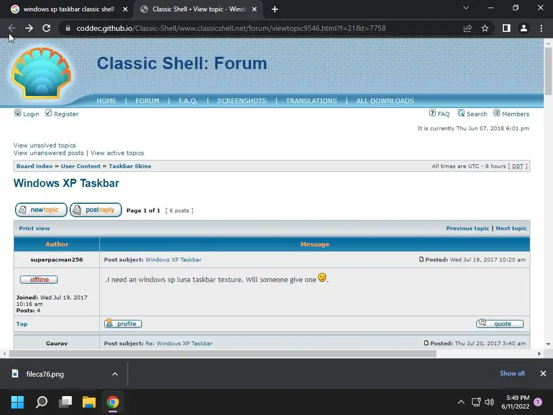
Task: Select the Classic Shell View topic tab
Action: (199, 9)
